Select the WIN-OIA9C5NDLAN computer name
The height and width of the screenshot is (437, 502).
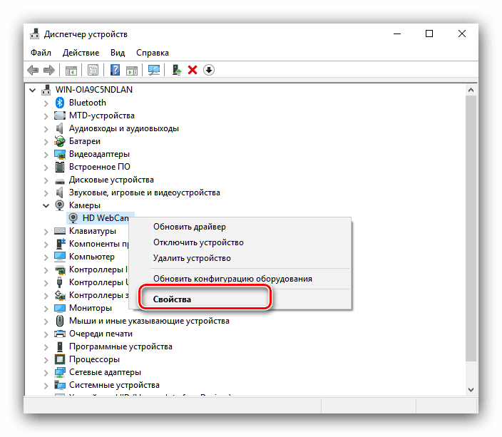pos(94,90)
